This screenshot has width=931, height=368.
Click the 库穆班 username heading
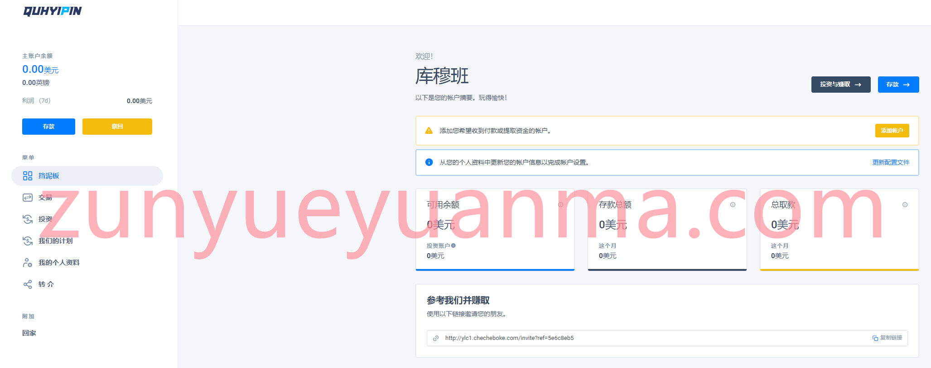442,76
